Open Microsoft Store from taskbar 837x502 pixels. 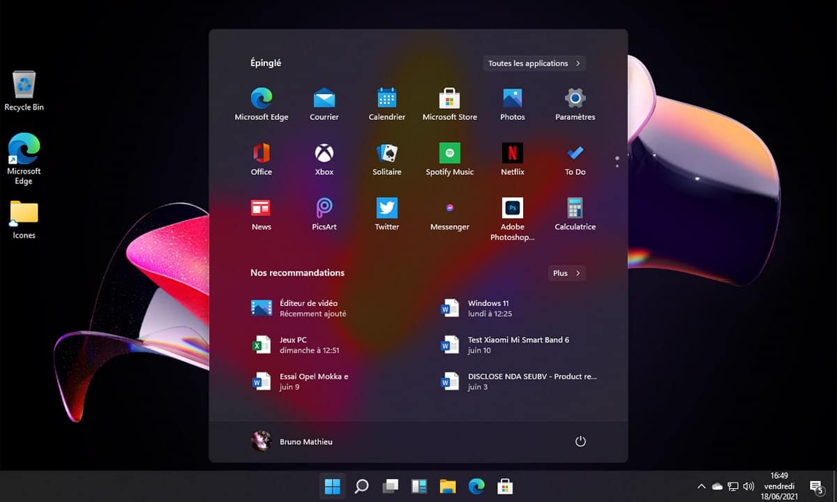pyautogui.click(x=505, y=486)
